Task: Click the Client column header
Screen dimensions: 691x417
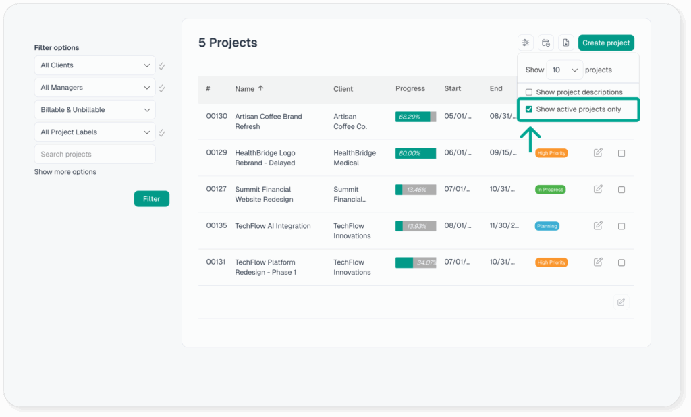Action: click(x=343, y=89)
